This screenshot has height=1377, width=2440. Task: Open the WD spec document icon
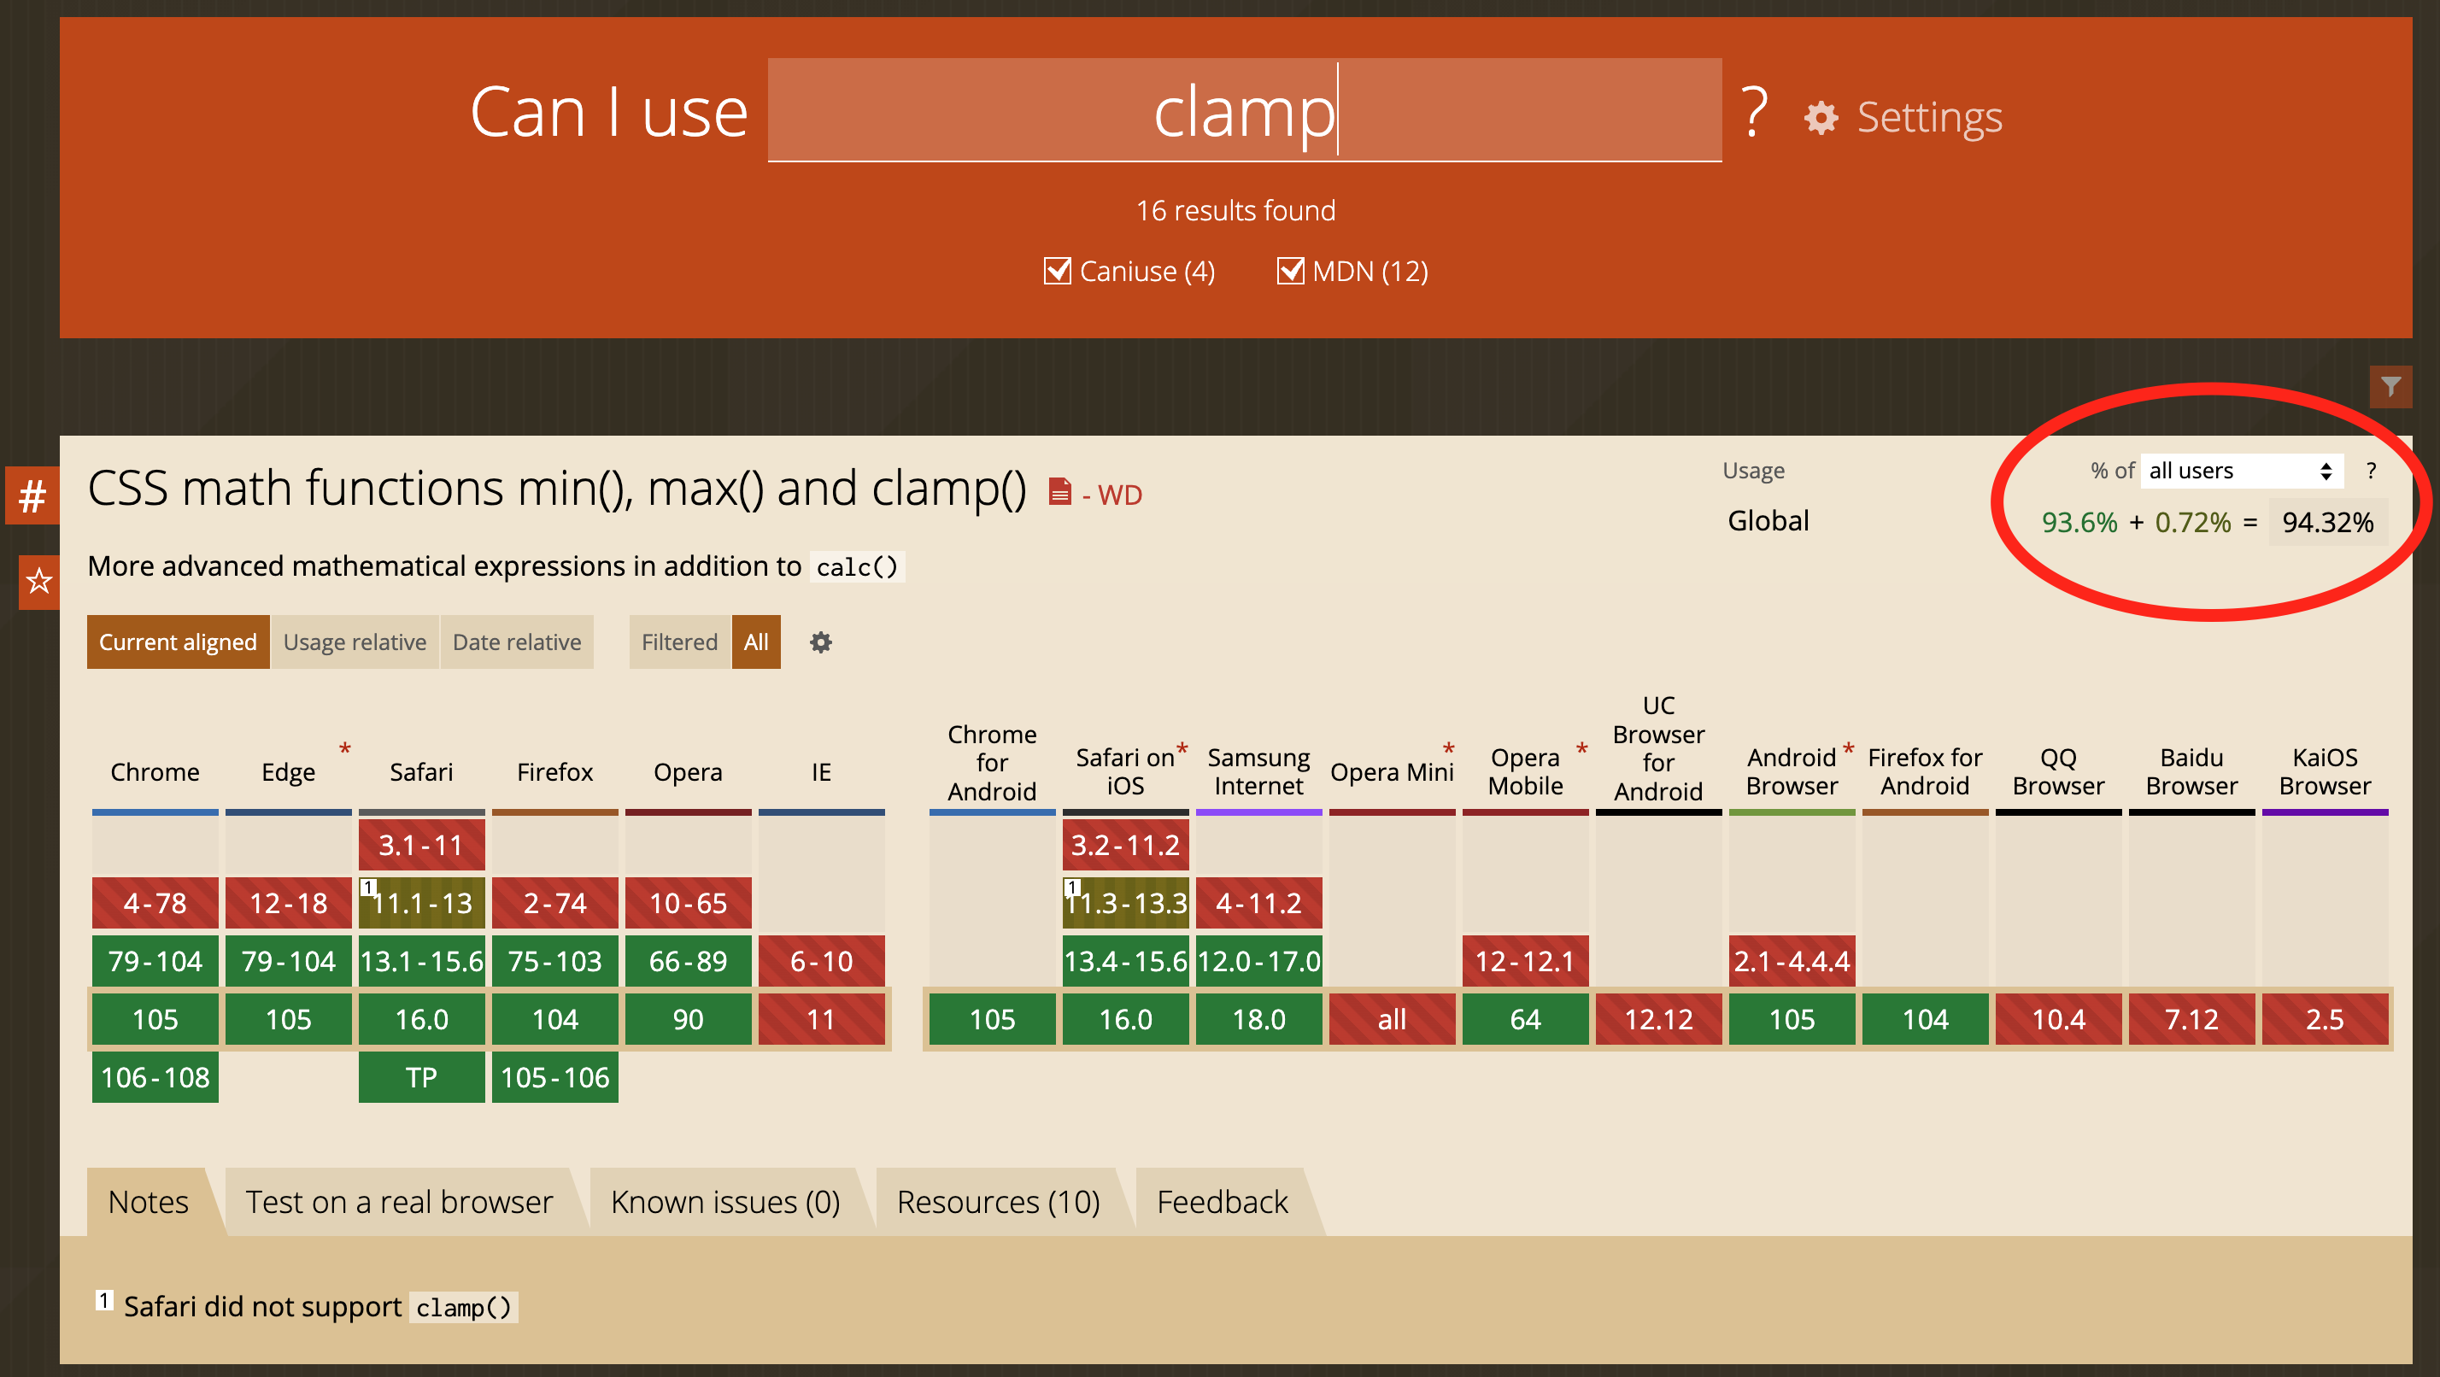(1060, 493)
